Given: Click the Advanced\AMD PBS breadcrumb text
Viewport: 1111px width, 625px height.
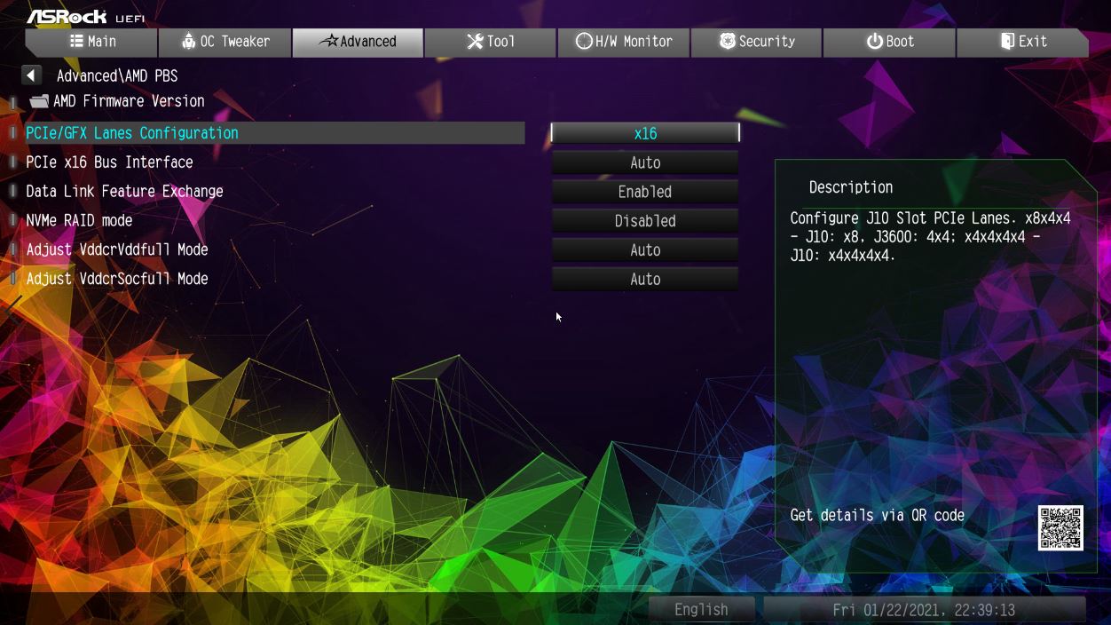Looking at the screenshot, I should tap(117, 76).
